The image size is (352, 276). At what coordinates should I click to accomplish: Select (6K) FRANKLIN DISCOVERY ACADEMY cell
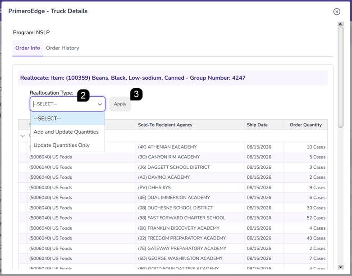point(190,228)
